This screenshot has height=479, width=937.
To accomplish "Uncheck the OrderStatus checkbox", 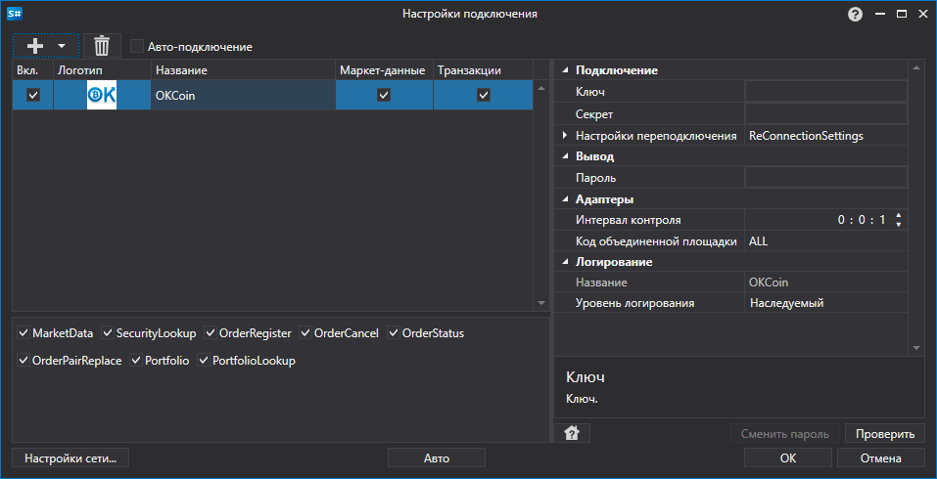I will tap(394, 332).
